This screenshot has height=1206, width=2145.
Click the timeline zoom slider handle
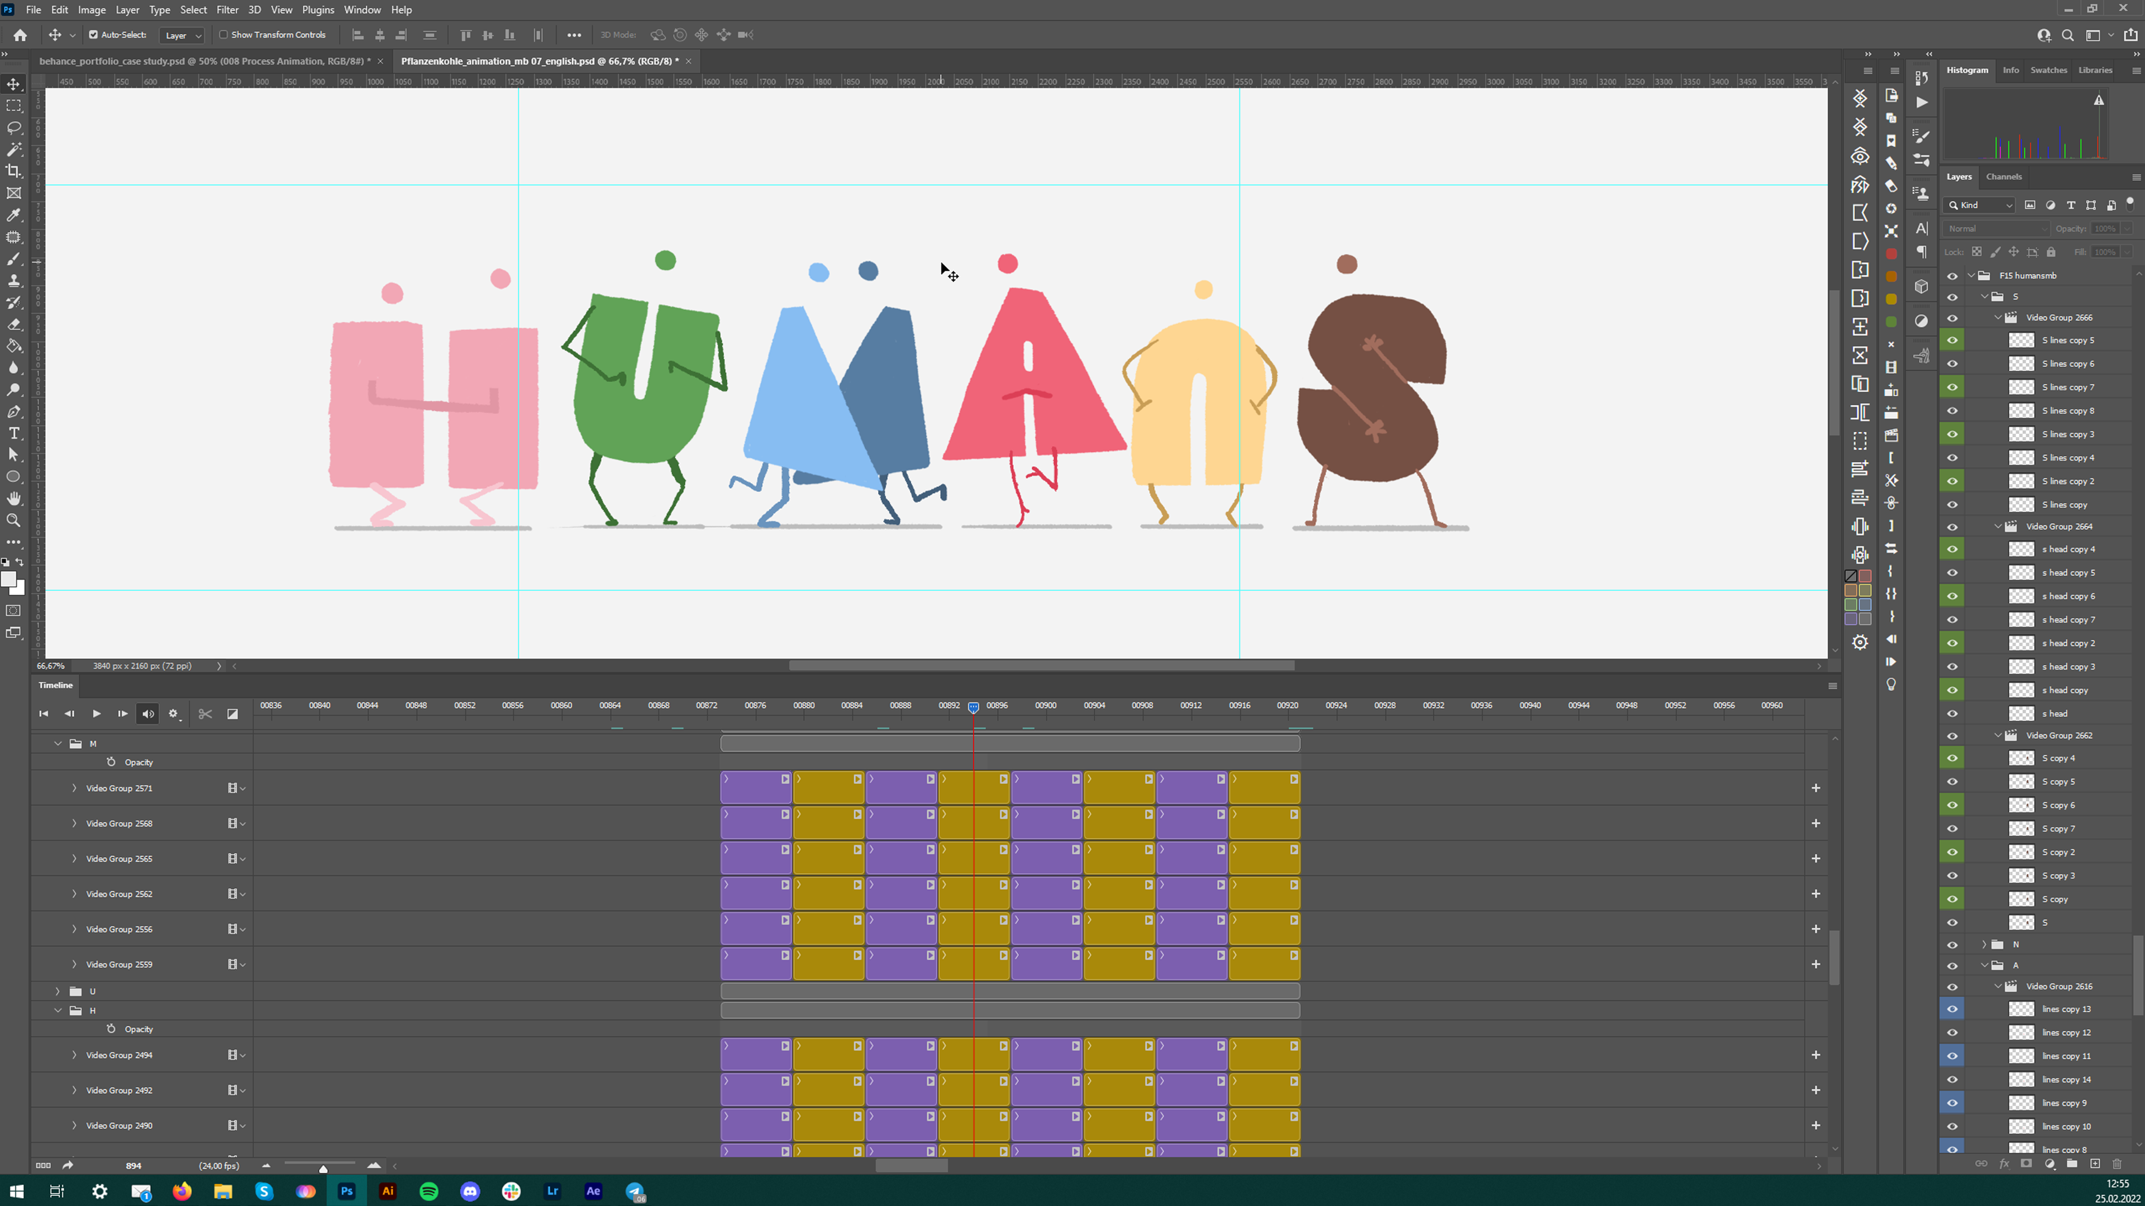click(x=323, y=1169)
